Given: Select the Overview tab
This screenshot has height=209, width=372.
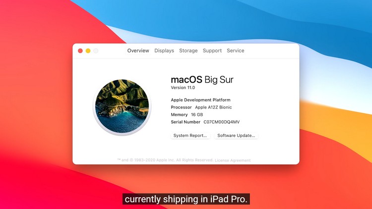Looking at the screenshot, I should pyautogui.click(x=138, y=51).
